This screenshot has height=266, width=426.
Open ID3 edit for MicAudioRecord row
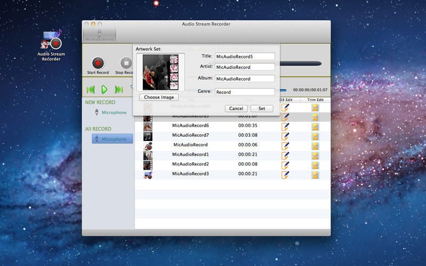click(285, 146)
